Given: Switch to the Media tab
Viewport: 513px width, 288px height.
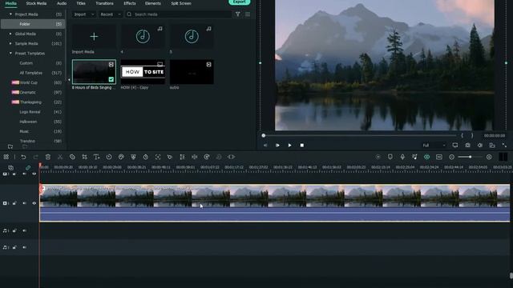Looking at the screenshot, I should [10, 3].
